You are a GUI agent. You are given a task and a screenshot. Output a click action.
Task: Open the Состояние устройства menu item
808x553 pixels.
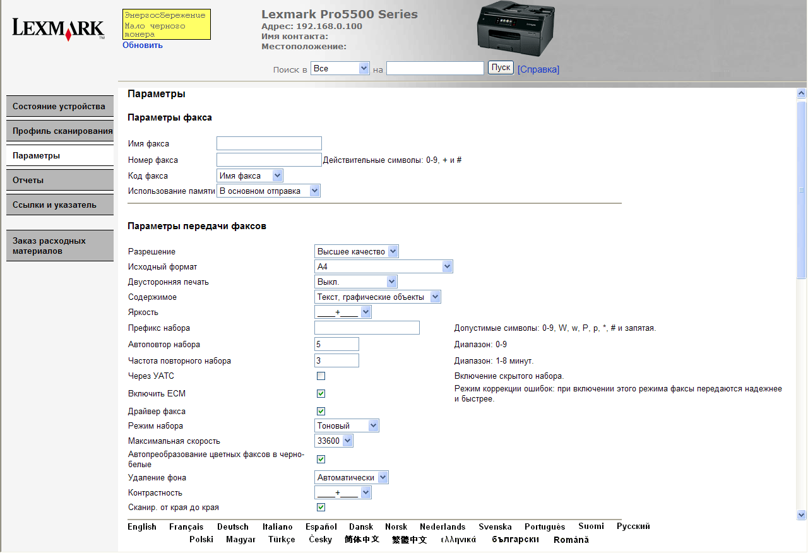click(60, 107)
